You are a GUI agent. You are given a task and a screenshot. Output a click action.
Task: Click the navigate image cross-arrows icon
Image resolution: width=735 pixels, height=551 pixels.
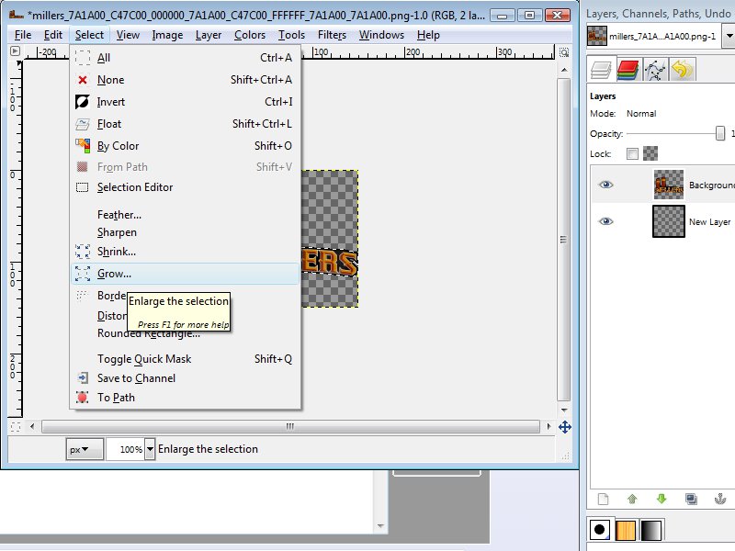click(x=565, y=427)
